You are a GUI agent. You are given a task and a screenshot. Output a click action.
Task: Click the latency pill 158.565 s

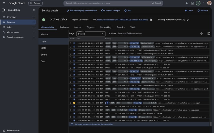coord(136,61)
